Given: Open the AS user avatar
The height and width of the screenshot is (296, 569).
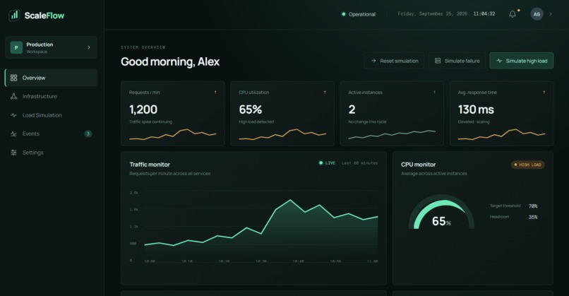Looking at the screenshot, I should pyautogui.click(x=537, y=14).
